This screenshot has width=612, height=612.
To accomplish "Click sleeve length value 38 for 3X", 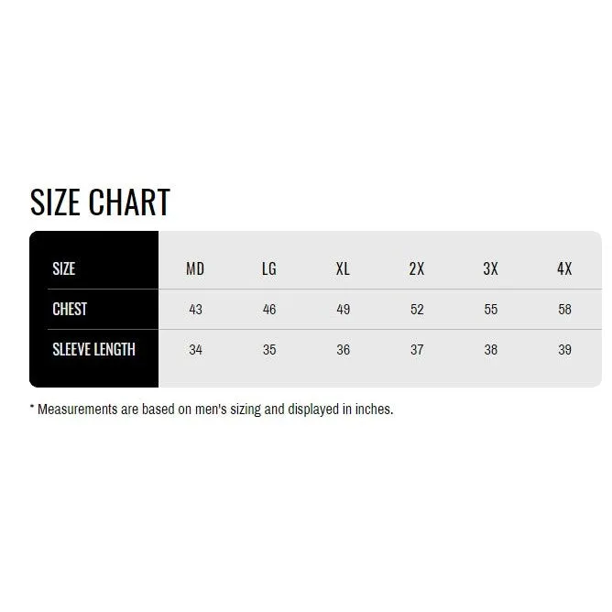I will (491, 349).
